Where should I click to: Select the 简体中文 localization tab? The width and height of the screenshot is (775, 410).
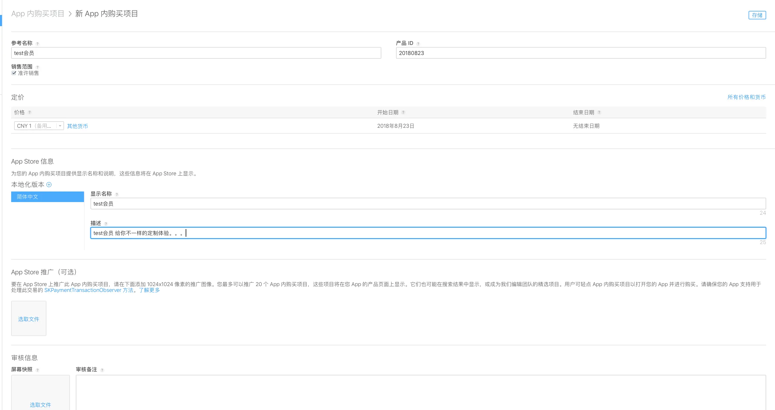click(x=48, y=197)
